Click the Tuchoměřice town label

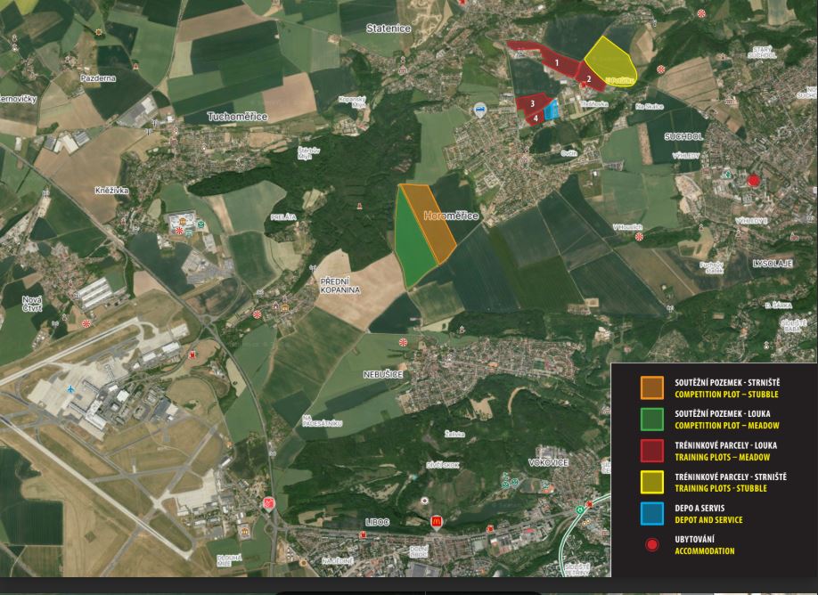(x=237, y=117)
